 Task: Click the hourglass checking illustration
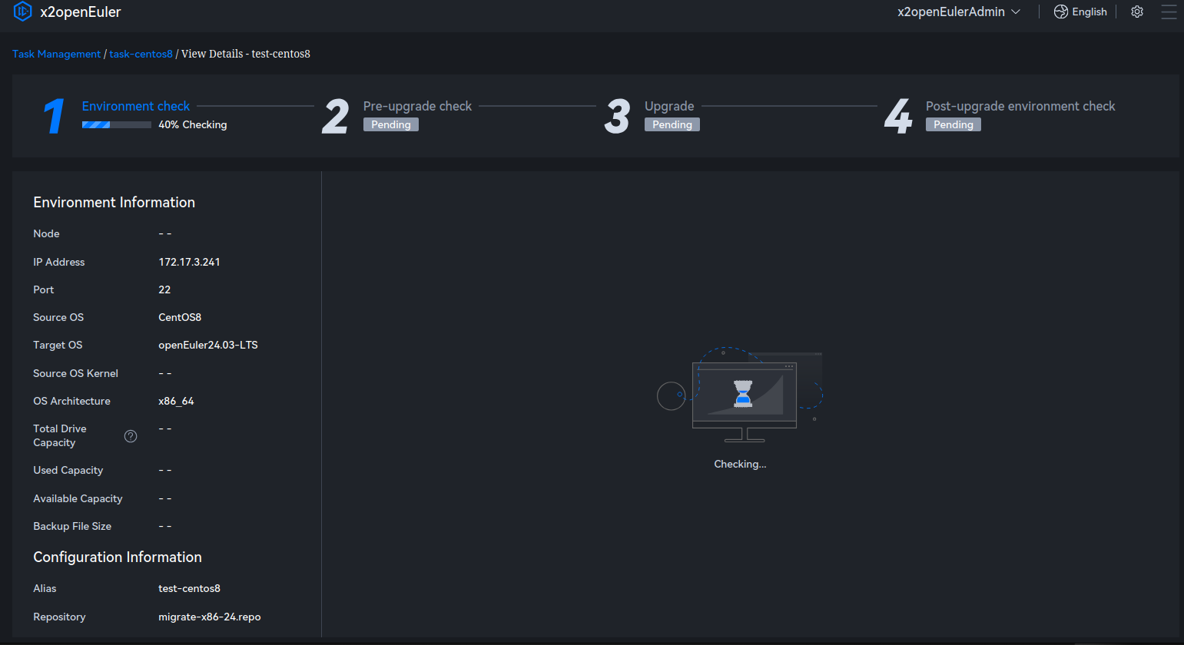point(742,393)
